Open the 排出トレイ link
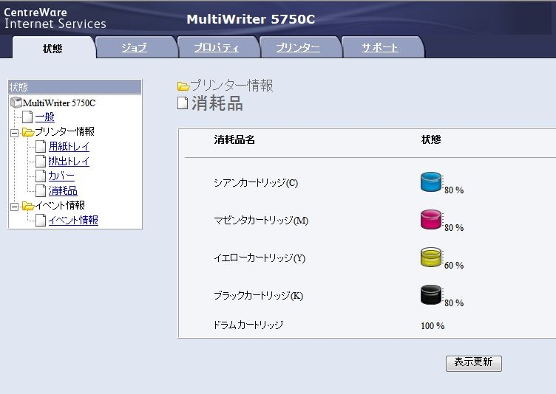Image resolution: width=556 pixels, height=394 pixels. click(x=69, y=161)
